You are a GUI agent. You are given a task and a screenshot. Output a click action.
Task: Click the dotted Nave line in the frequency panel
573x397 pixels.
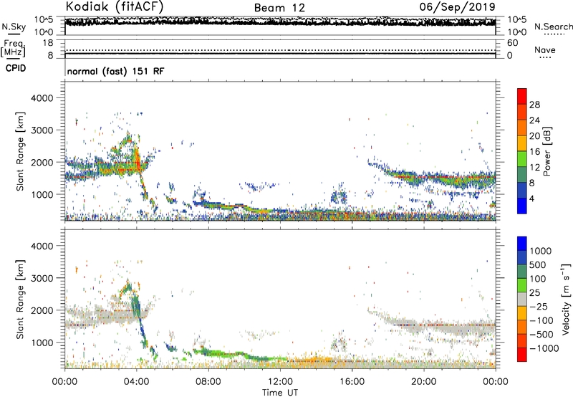click(280, 50)
